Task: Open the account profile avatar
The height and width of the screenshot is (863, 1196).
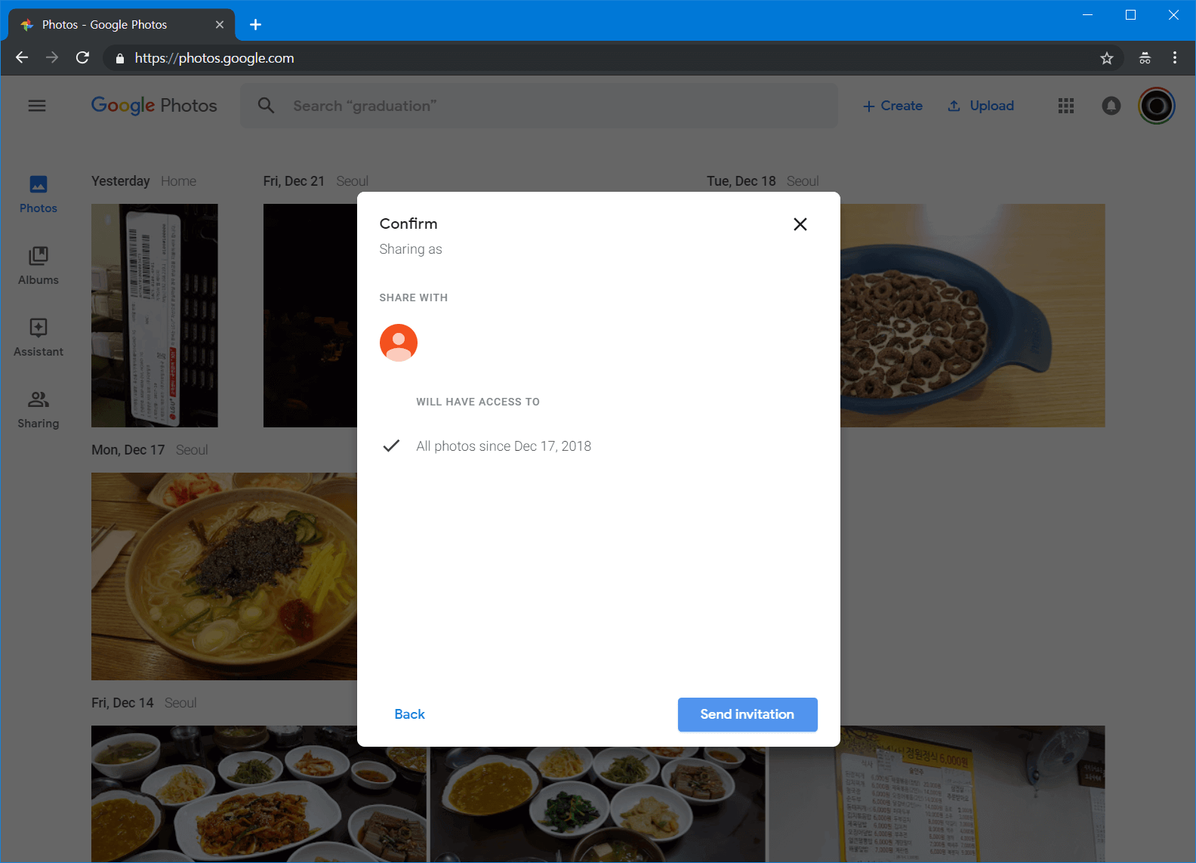Action: coord(1156,106)
